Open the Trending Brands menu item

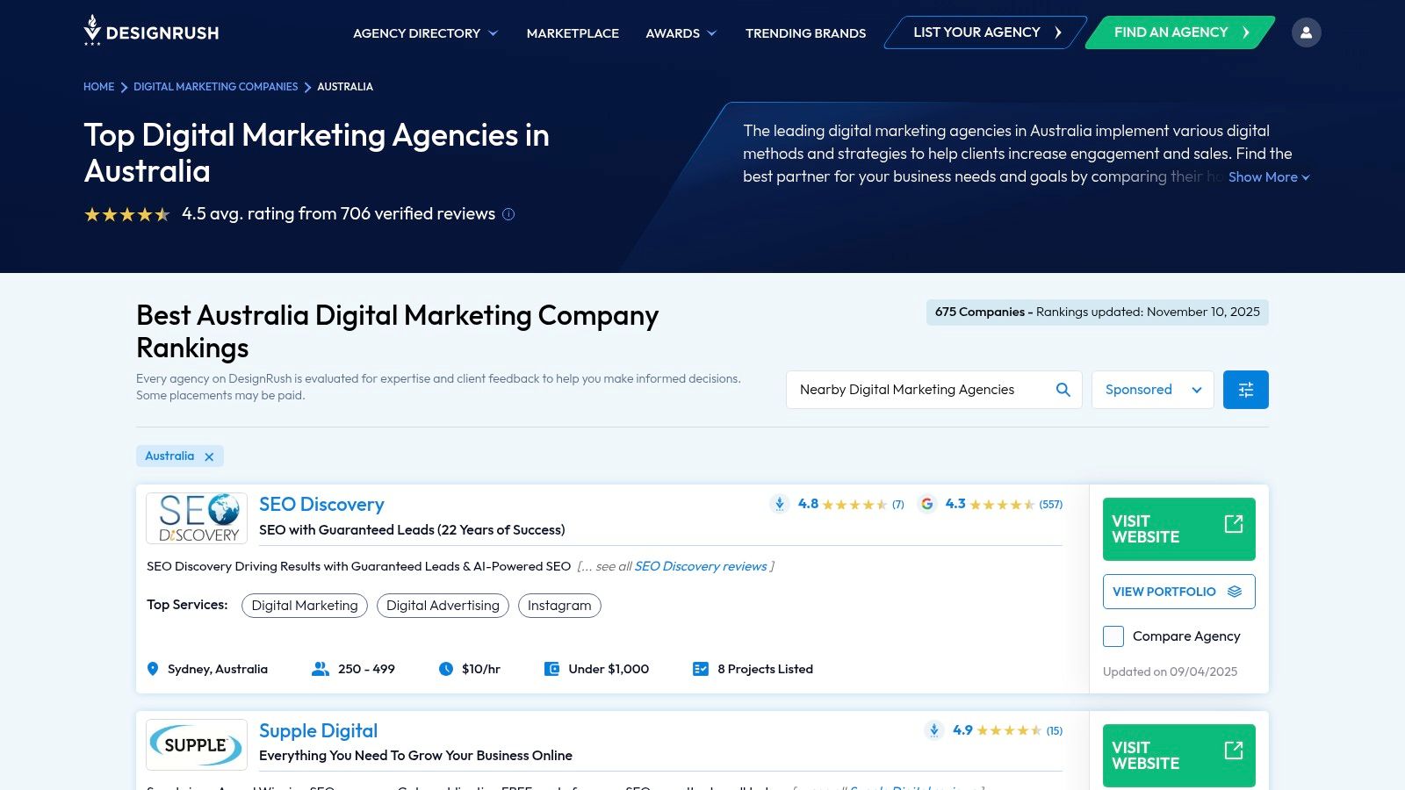tap(804, 32)
